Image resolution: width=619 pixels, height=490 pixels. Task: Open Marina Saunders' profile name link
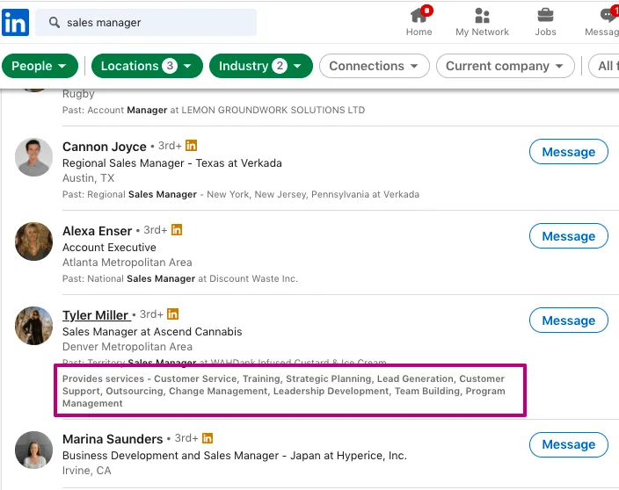coord(113,439)
